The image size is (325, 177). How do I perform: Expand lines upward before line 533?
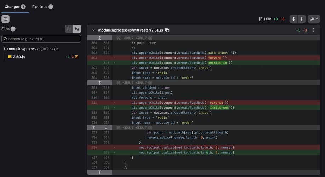[x=93, y=127]
